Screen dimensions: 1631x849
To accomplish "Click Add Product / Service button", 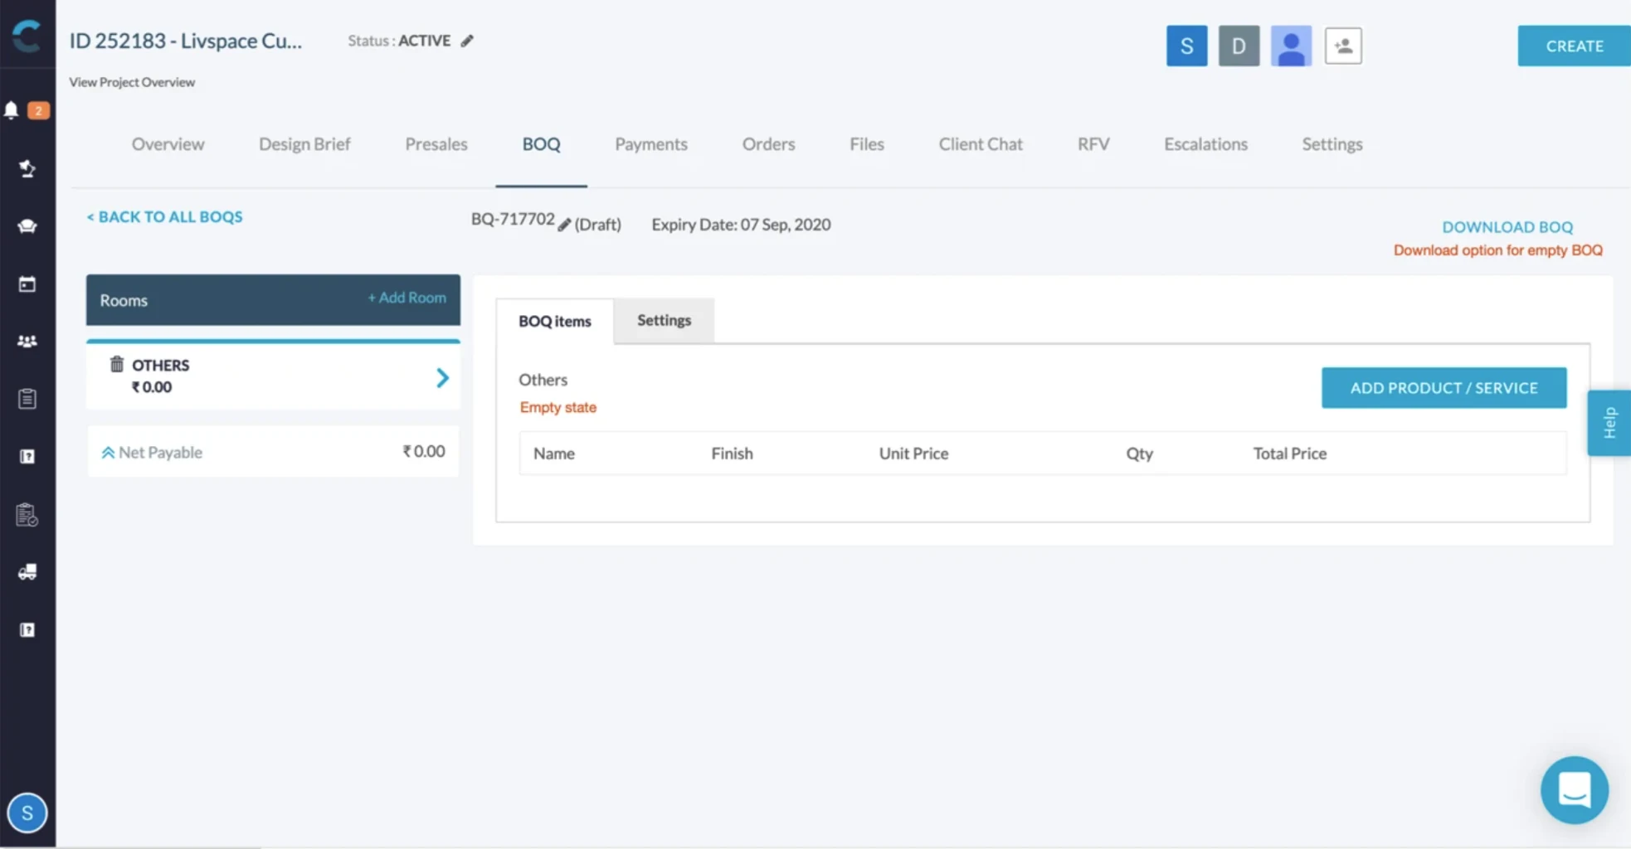I will pyautogui.click(x=1444, y=387).
